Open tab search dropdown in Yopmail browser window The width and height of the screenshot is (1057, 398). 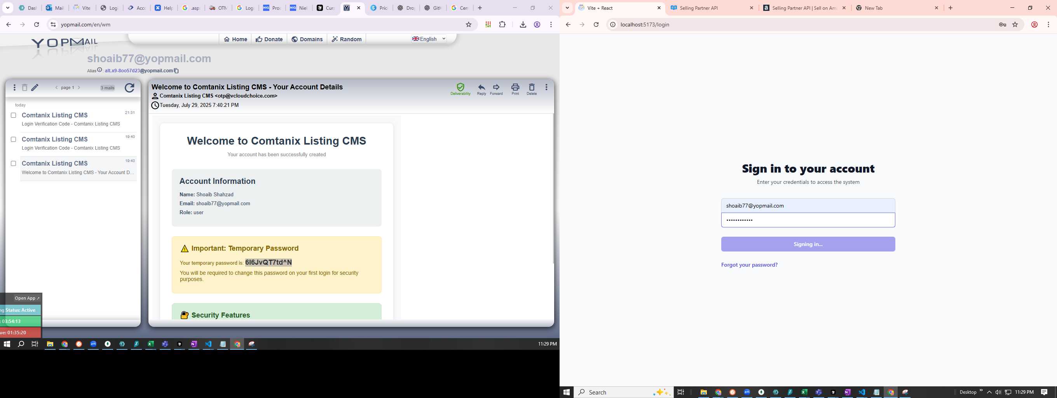click(8, 8)
